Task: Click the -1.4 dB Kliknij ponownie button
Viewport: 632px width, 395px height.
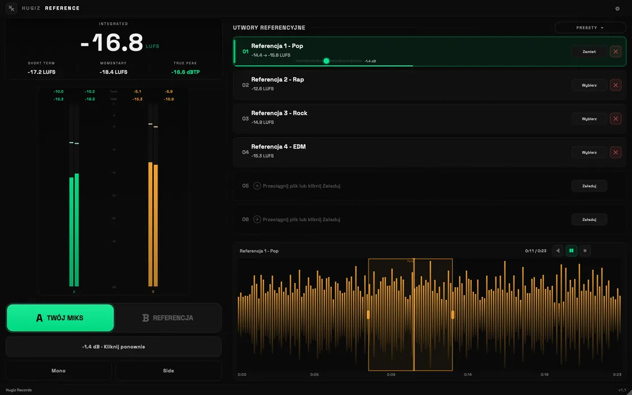Action: [113, 346]
